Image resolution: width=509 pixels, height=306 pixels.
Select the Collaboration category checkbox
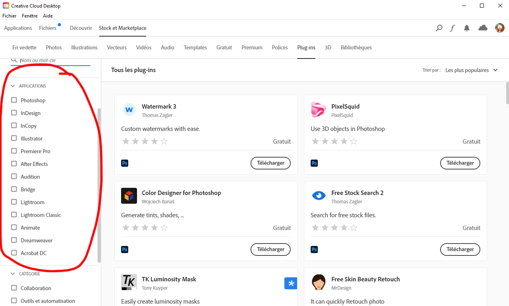click(14, 288)
